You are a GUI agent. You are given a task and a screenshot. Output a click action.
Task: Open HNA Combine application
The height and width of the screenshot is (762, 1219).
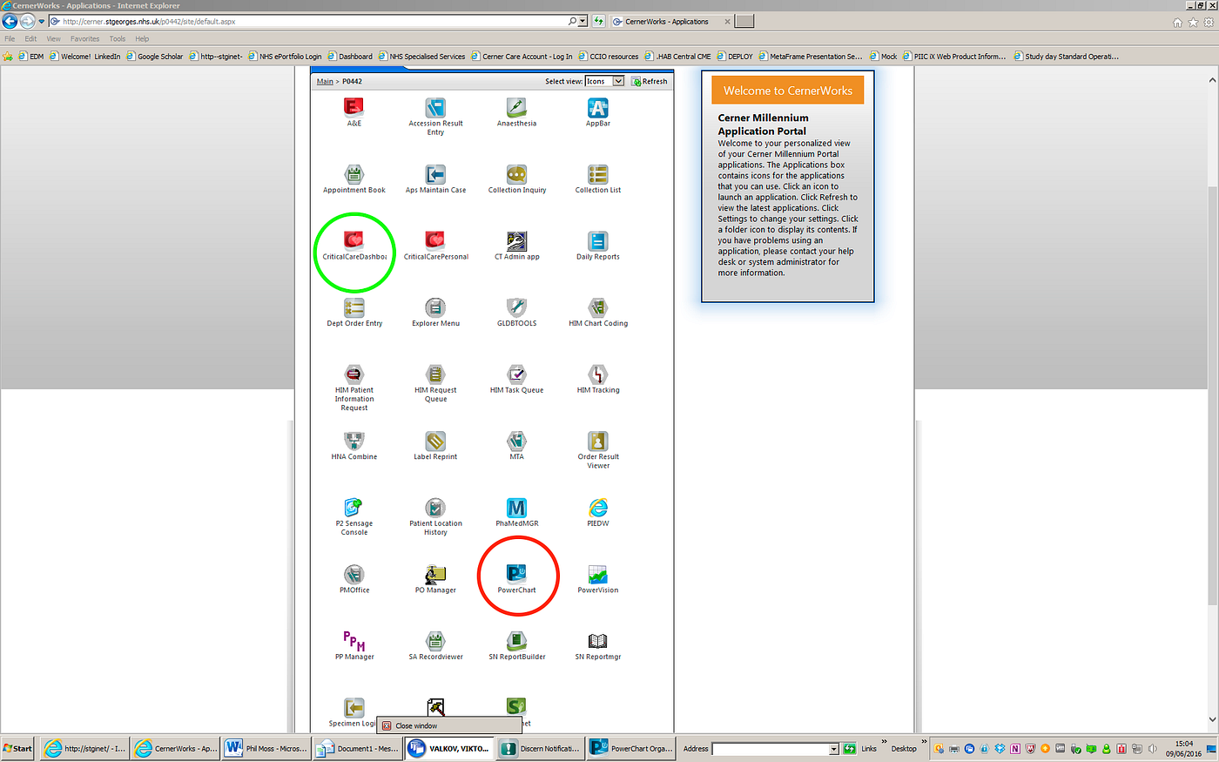click(354, 442)
